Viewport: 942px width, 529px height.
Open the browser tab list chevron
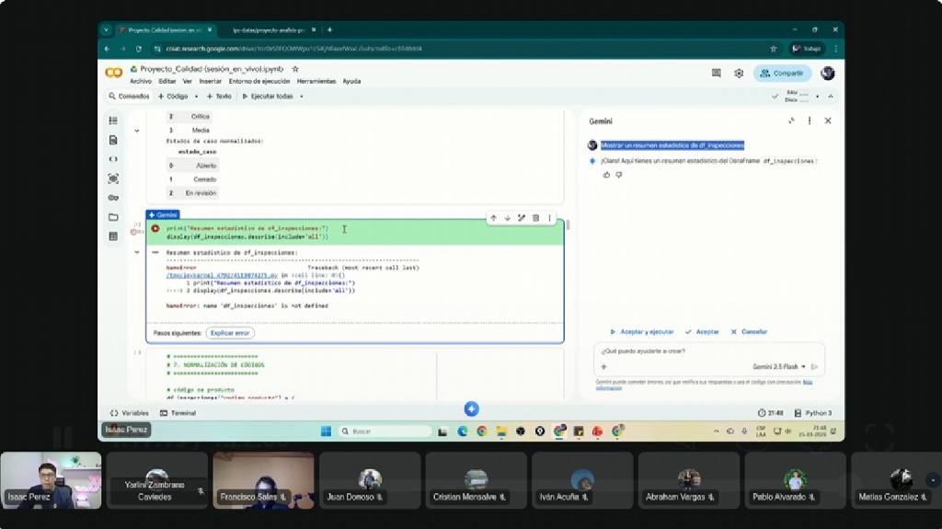(x=107, y=29)
